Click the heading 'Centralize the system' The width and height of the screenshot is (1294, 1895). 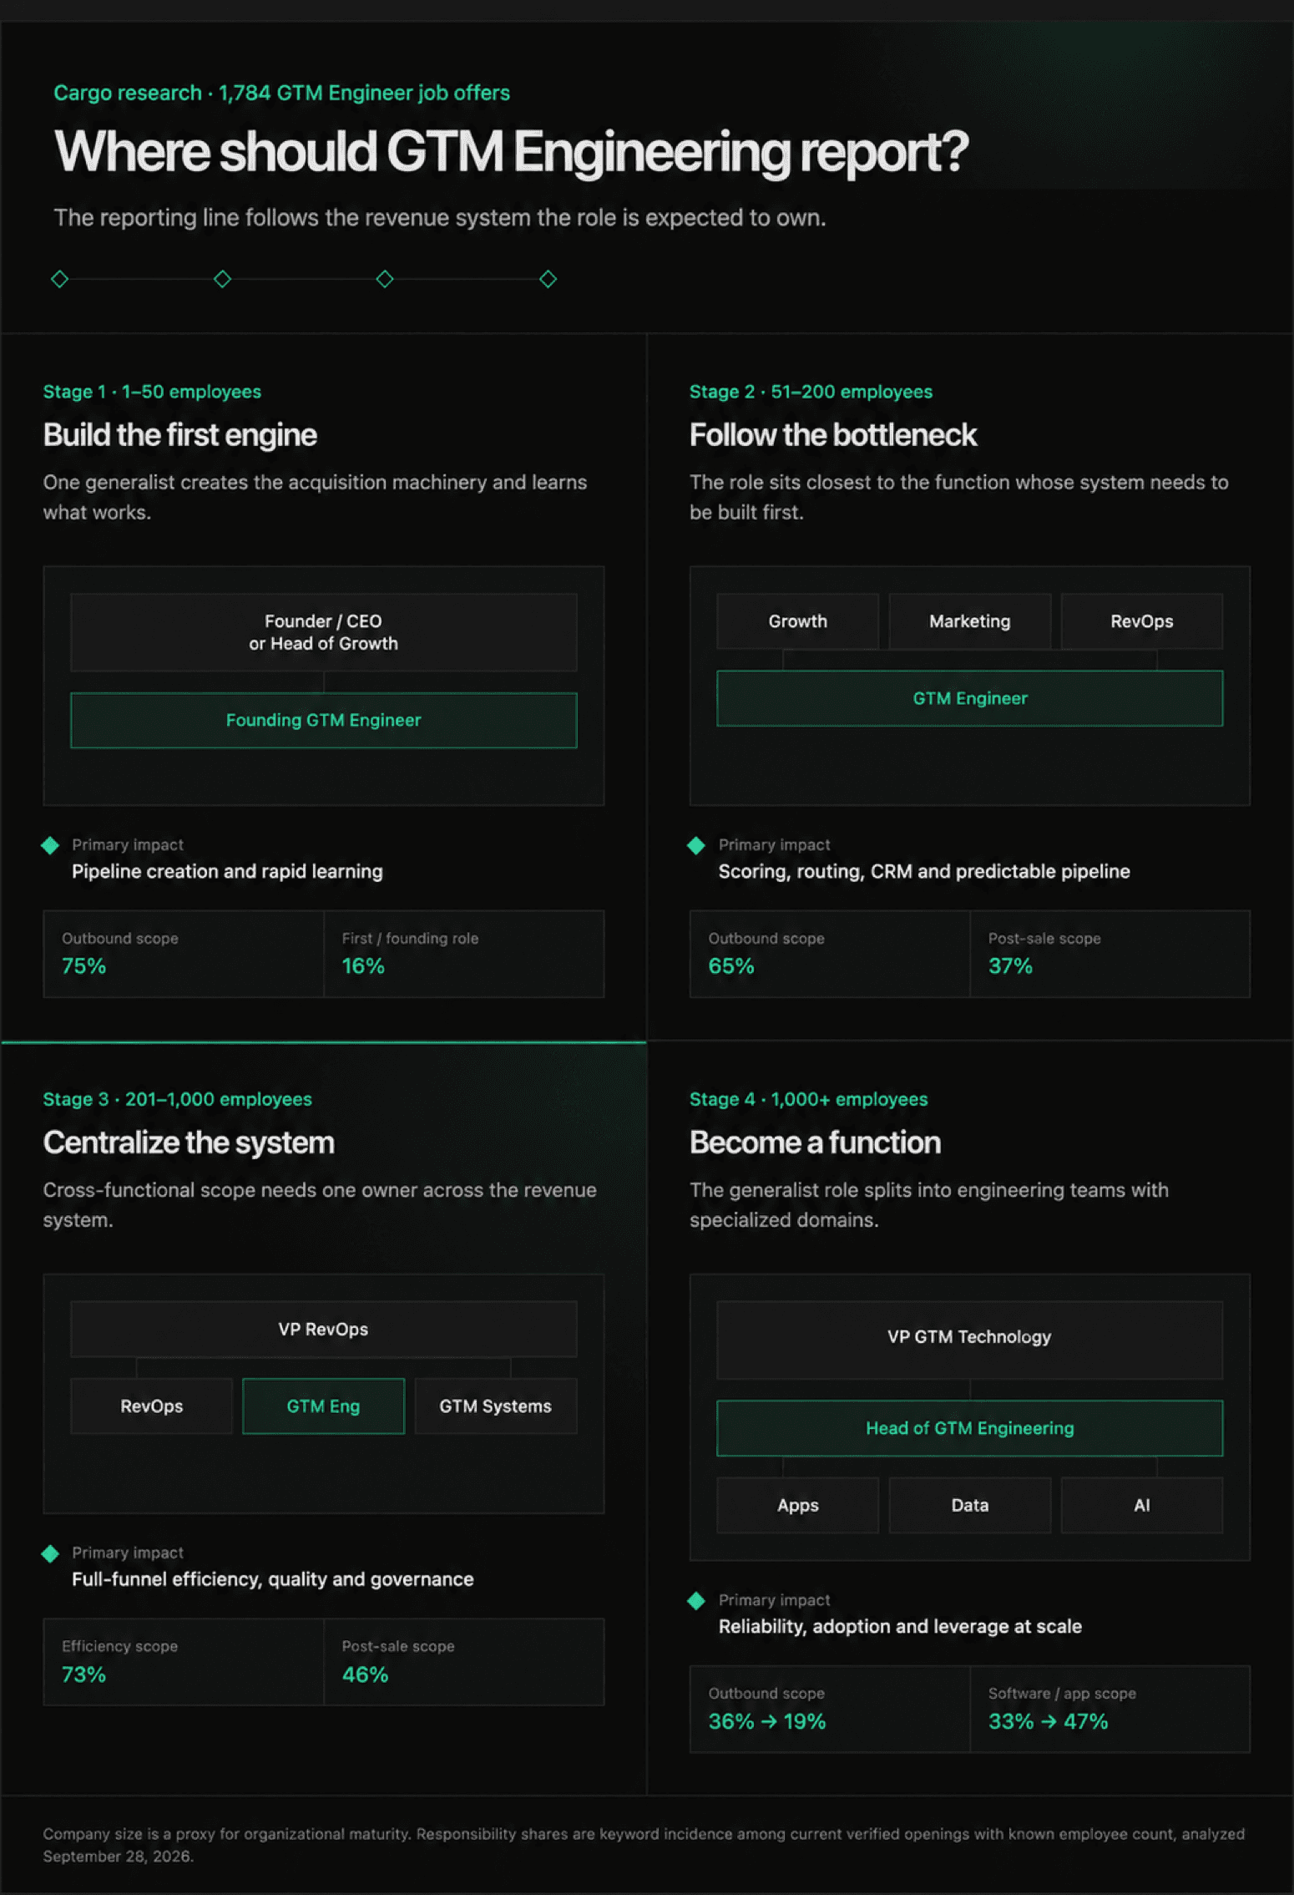click(x=189, y=1143)
